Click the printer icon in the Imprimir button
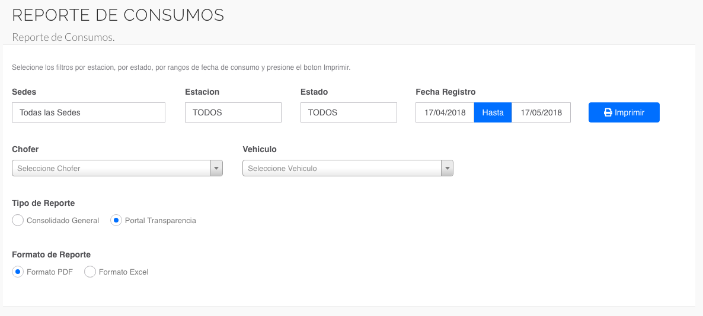Viewport: 703px width, 316px height. click(608, 112)
